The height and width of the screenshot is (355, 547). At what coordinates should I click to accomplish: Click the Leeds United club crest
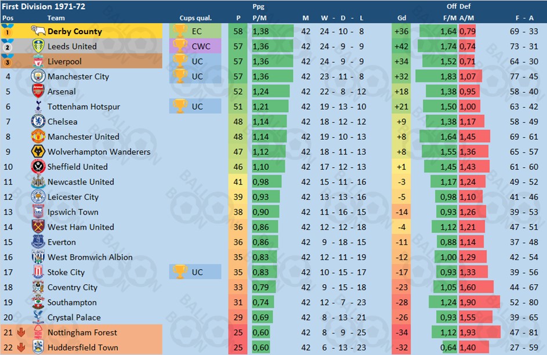tap(38, 46)
